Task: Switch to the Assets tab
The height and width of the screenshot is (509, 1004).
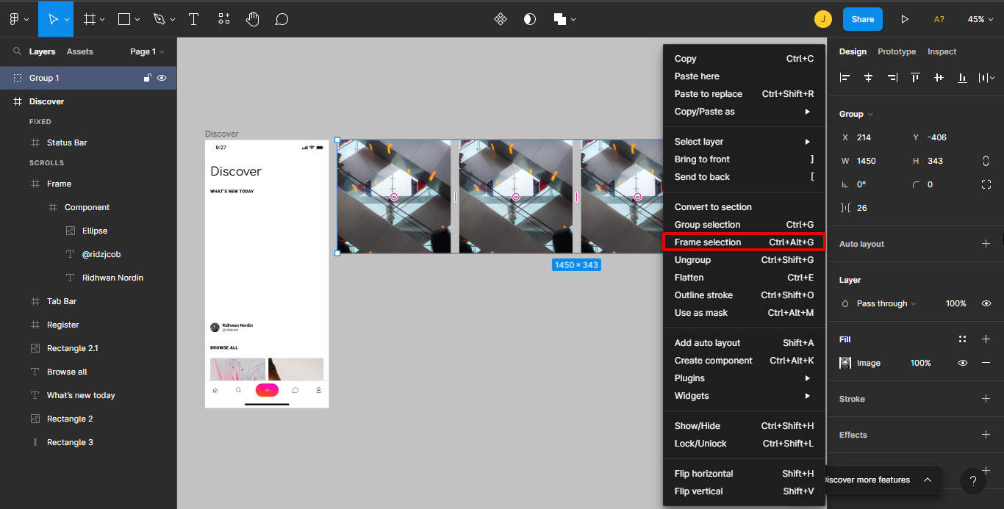Action: tap(79, 51)
